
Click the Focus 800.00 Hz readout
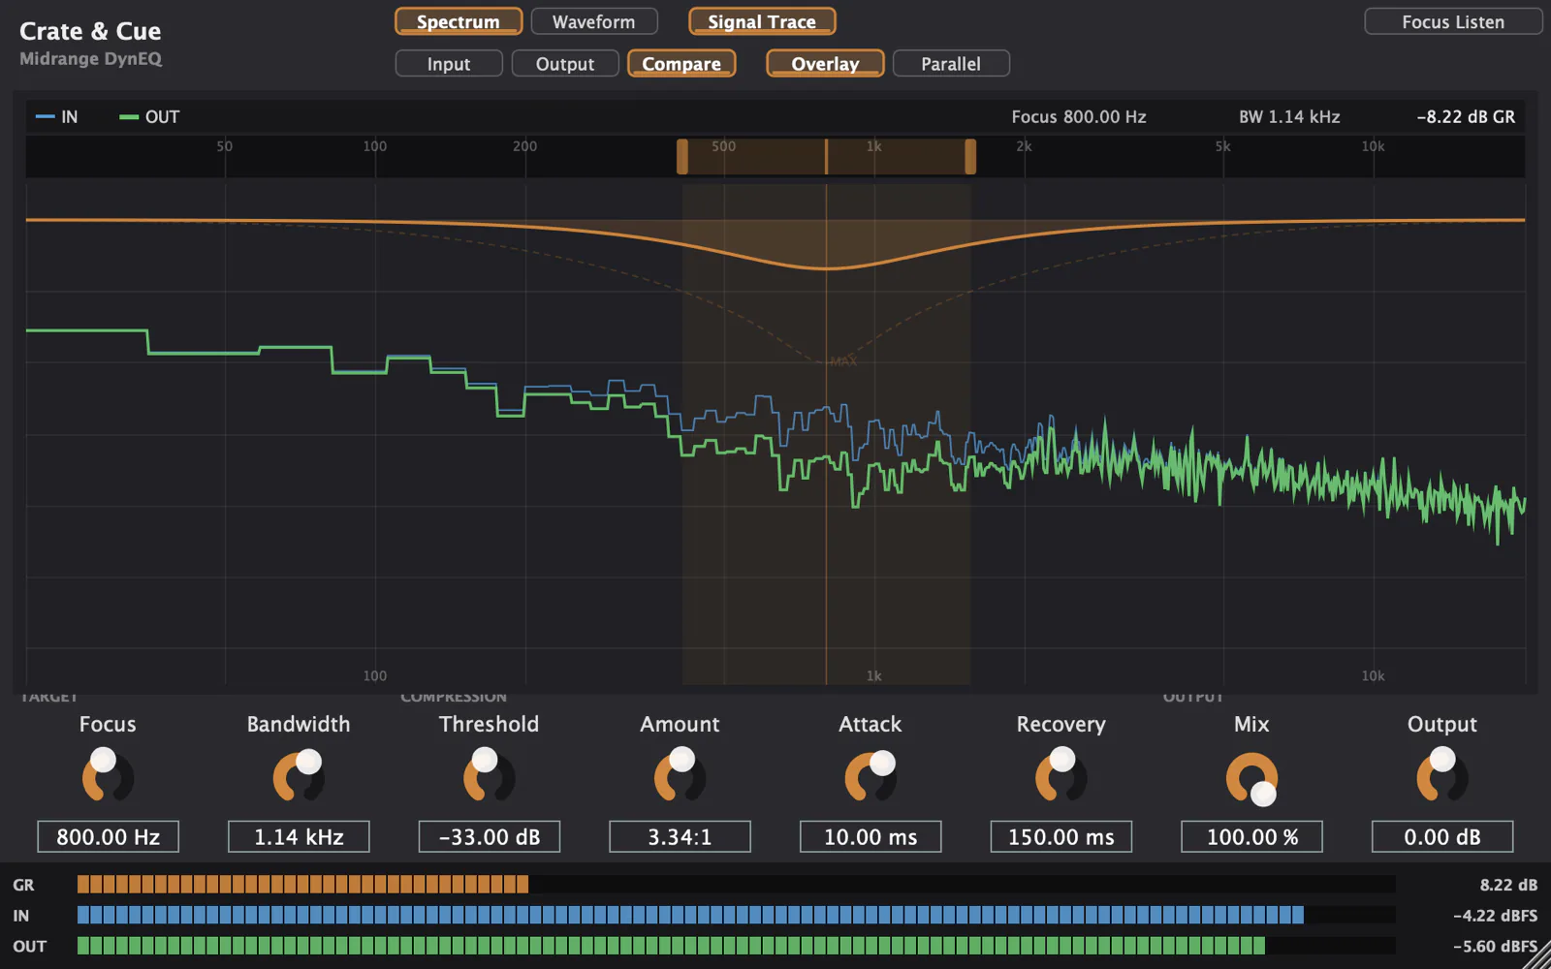1079,116
